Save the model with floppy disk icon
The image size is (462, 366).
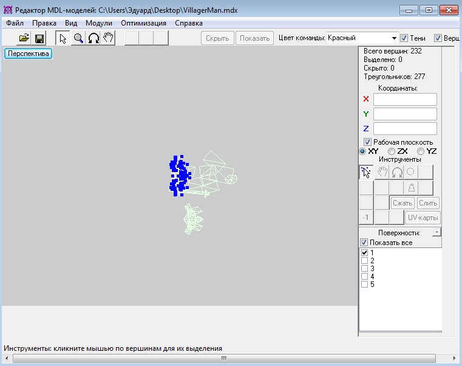coord(39,38)
